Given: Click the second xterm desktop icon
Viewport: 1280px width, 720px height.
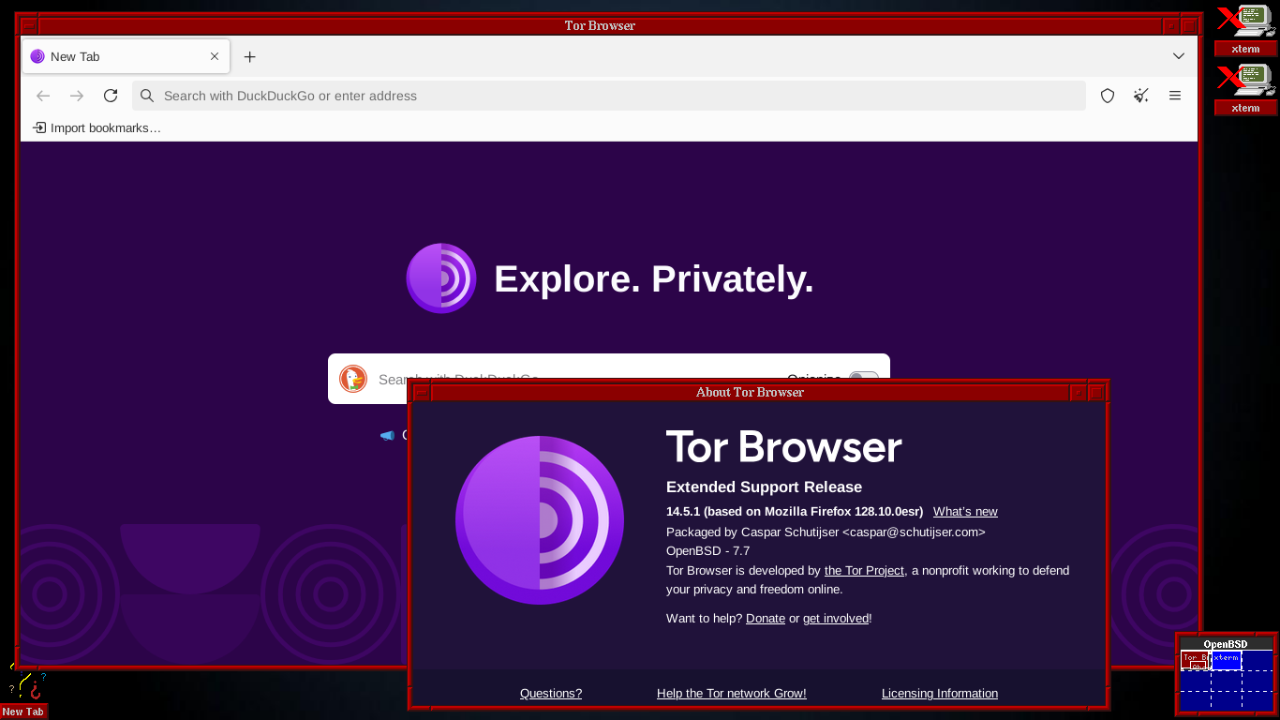Looking at the screenshot, I should (x=1245, y=89).
